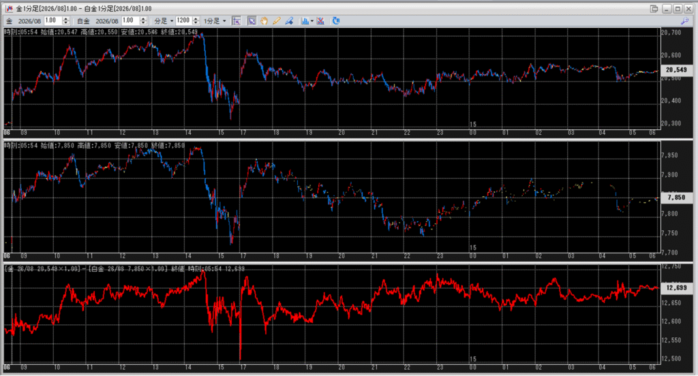This screenshot has width=698, height=376.
Task: Open the 1分足 interval dropdown
Action: 215,20
